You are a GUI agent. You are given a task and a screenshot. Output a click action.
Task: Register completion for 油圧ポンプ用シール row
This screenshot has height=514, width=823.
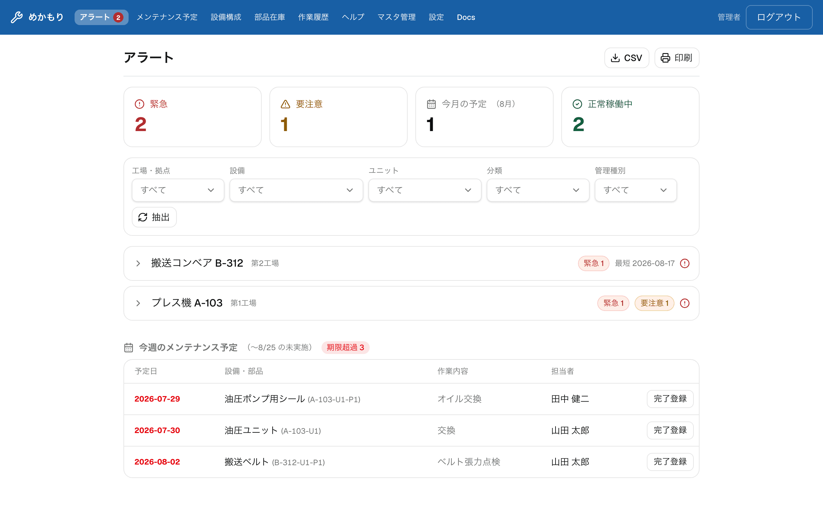pyautogui.click(x=670, y=399)
